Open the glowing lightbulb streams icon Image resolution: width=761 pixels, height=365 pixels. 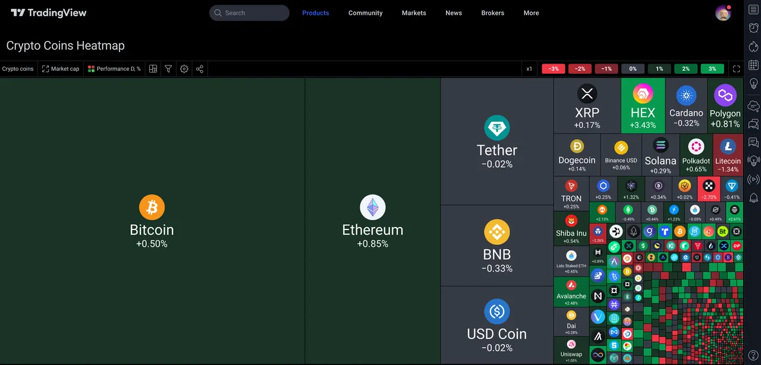[753, 161]
